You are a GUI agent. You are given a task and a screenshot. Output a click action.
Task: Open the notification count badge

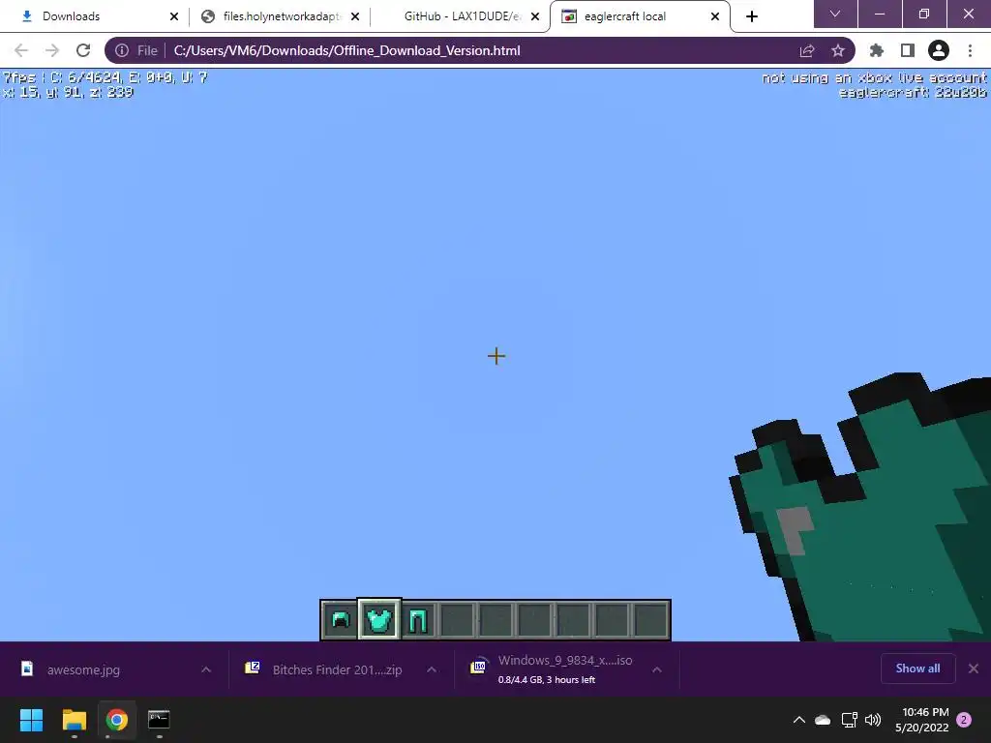coord(965,720)
